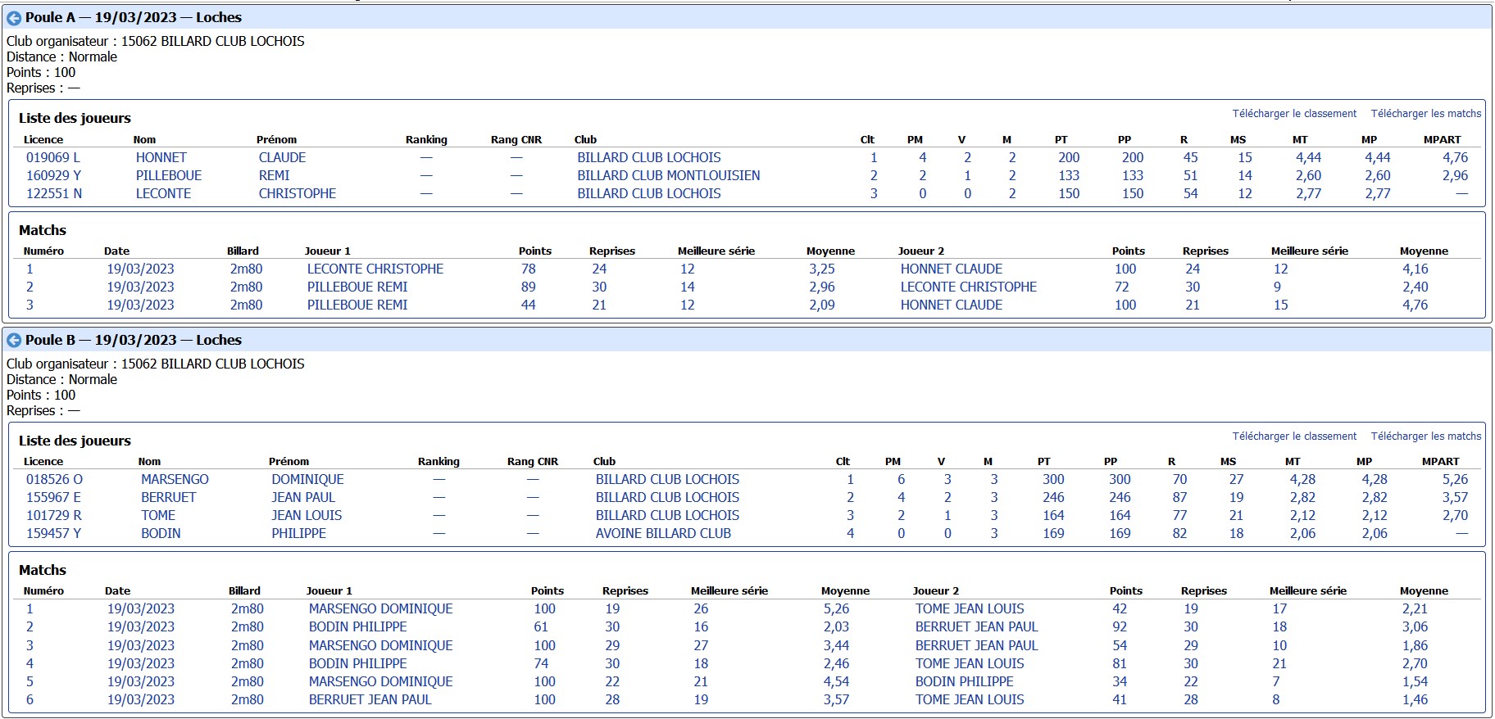Select BODIN PHILIPPE as Joueur 2 in match 5
The image size is (1495, 719).
964,681
